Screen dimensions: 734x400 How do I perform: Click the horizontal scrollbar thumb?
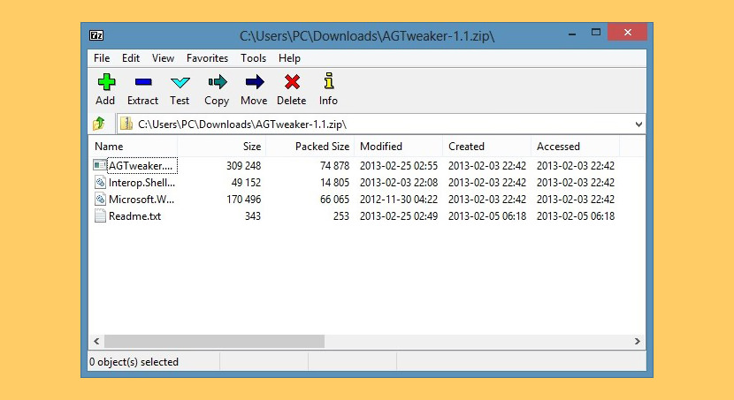214,341
